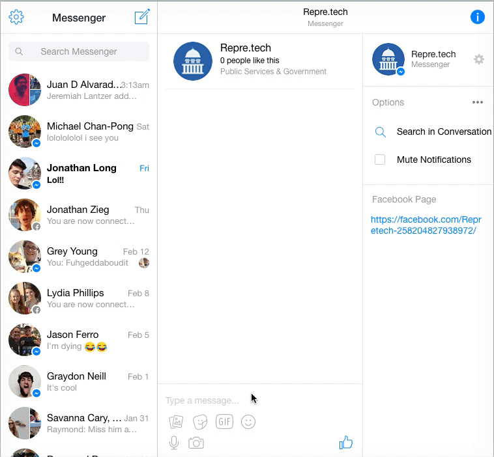Open Jason Ferro conversation
494x457 pixels.
click(x=79, y=340)
